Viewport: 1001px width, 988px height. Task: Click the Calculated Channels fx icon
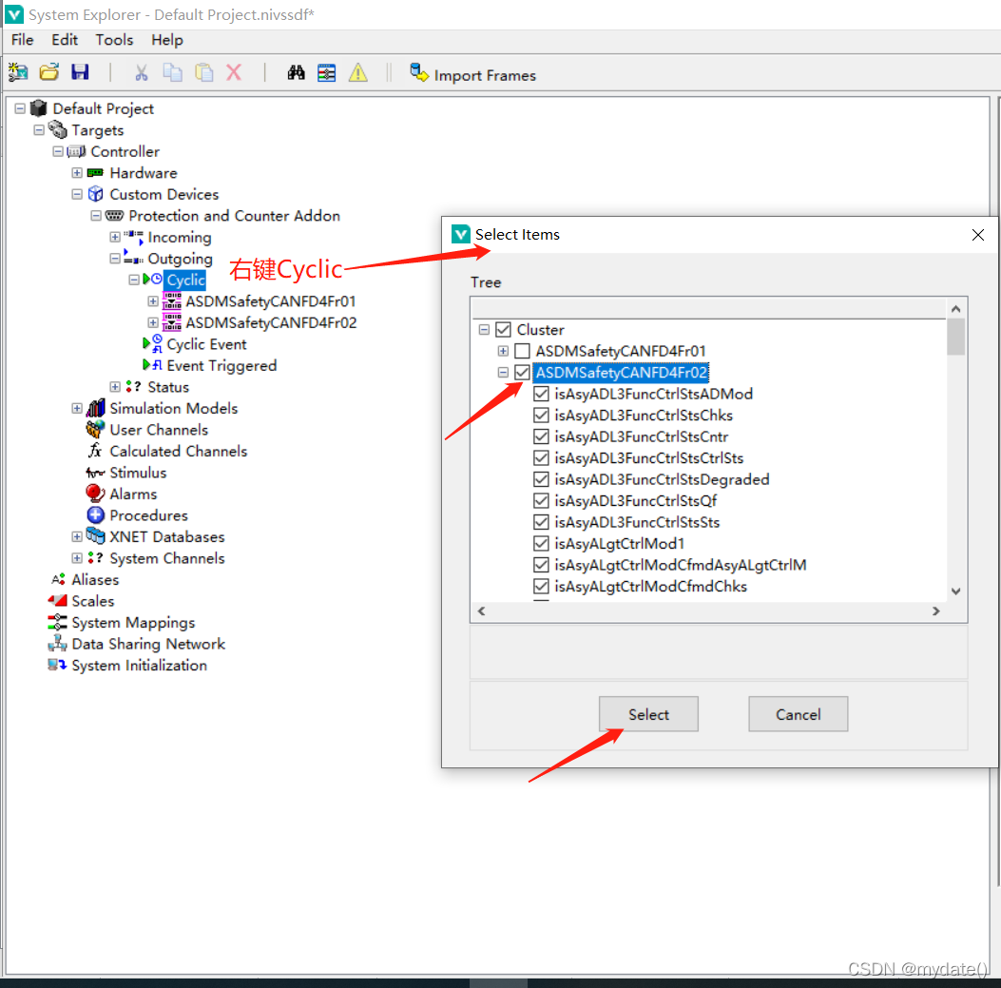click(x=96, y=451)
